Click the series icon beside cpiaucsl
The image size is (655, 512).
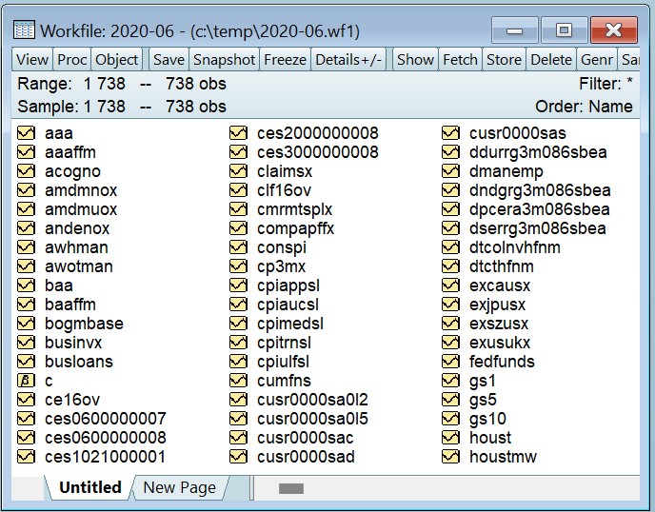239,305
